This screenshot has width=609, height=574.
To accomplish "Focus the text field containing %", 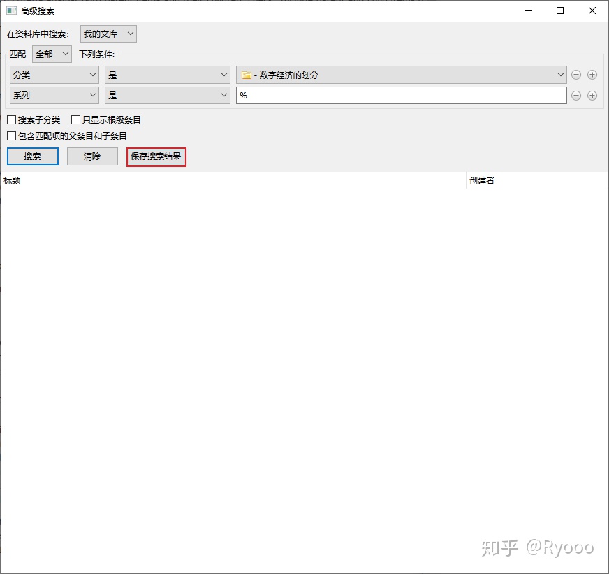I will pyautogui.click(x=401, y=96).
